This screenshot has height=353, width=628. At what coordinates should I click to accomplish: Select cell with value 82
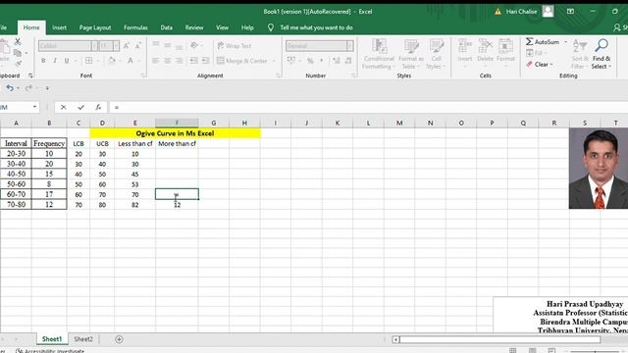click(135, 205)
